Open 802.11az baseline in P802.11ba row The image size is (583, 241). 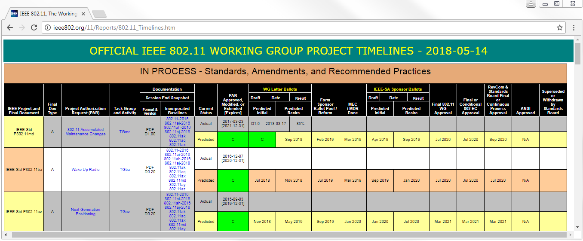(x=177, y=189)
